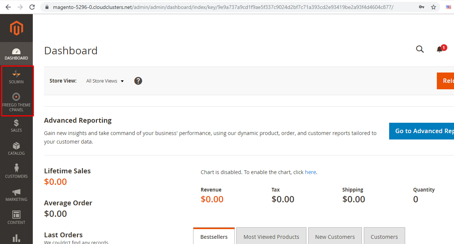This screenshot has width=454, height=244.
Task: Open the Sales menu in sidebar
Action: pos(16,125)
